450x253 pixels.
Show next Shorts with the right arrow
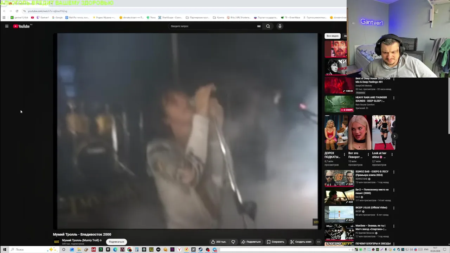click(x=394, y=136)
